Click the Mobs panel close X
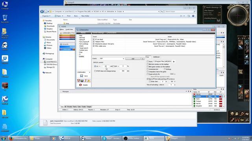The width and height of the screenshot is (252, 141). coord(223,89)
